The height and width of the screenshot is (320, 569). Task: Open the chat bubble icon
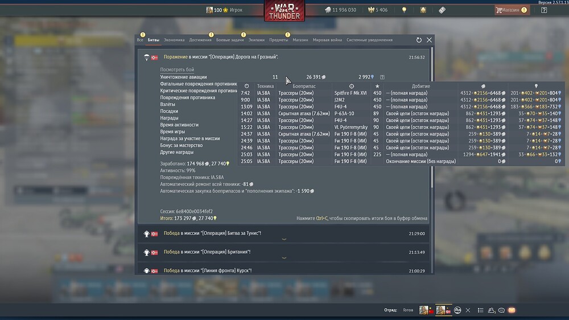(501, 310)
